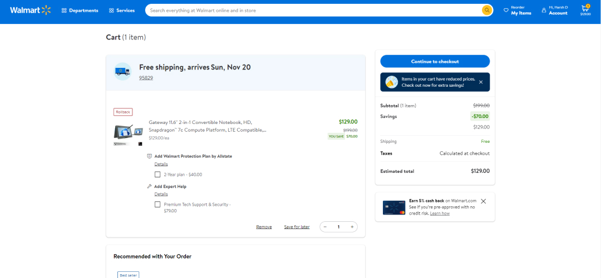The image size is (601, 278).
Task: Click the yellow search magnifier button
Action: click(487, 11)
